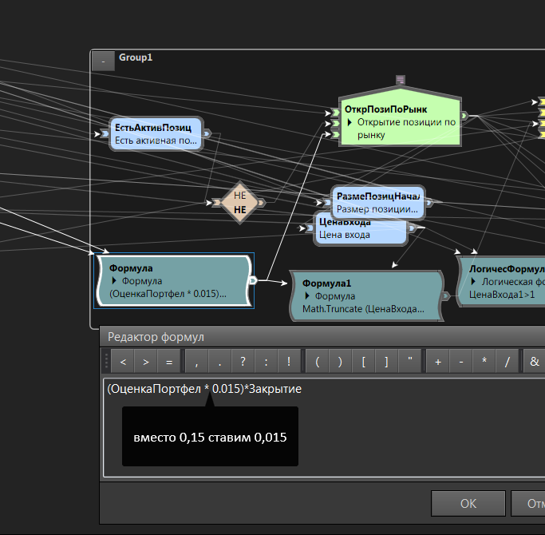545x535 pixels.
Task: Click the output port of НЕ node
Action: [262, 203]
